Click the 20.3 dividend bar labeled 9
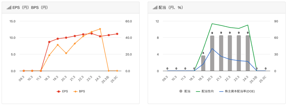 tap(212, 53)
